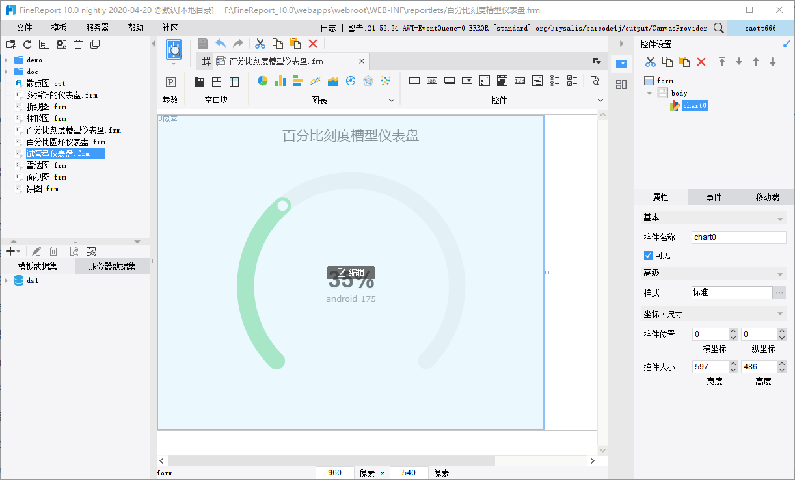Insert a pie chart from chart toolbar
The width and height of the screenshot is (795, 480).
[x=263, y=81]
